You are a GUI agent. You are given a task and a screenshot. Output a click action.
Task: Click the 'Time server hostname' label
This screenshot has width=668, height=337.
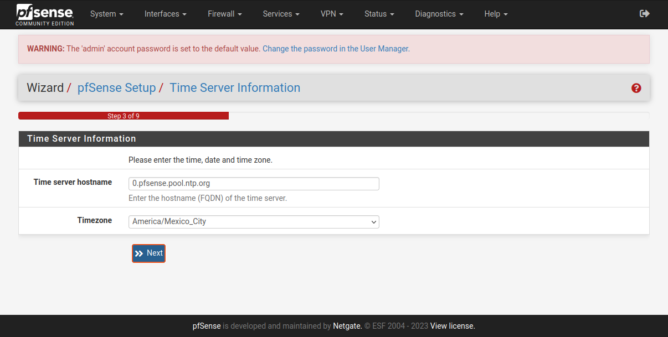tap(73, 182)
